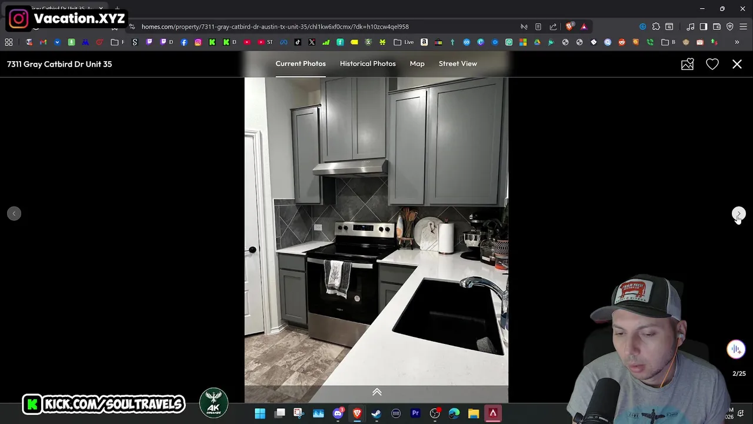
Task: Save listing with the heart icon
Action: [712, 64]
